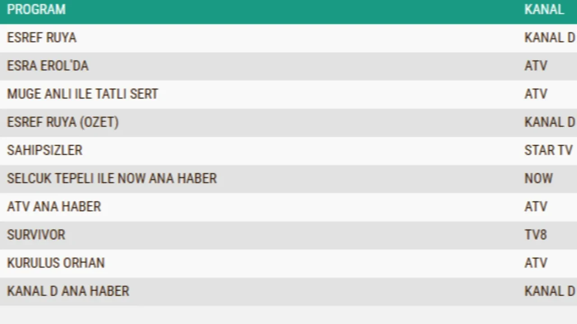The width and height of the screenshot is (577, 324).
Task: Select SELCUK TEPELI ILE NOW ANA HABER
Action: (x=112, y=178)
